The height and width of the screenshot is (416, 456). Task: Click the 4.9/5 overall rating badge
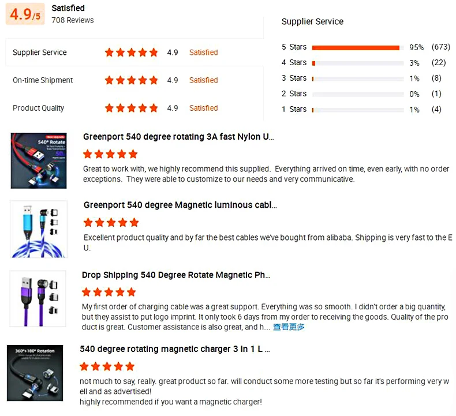coord(25,14)
